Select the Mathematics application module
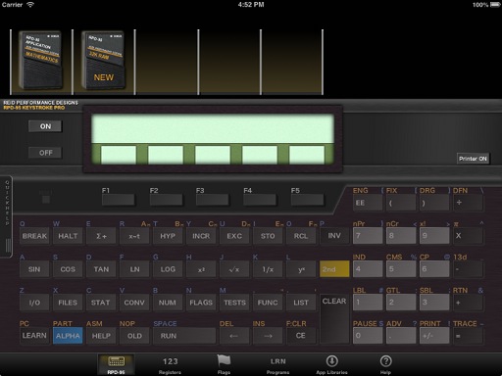Image resolution: width=502 pixels, height=376 pixels. tap(41, 61)
